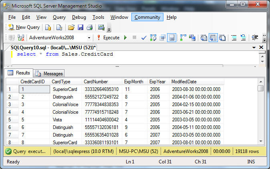
Task: Click the CreditCardID column header
Action: 34,82
